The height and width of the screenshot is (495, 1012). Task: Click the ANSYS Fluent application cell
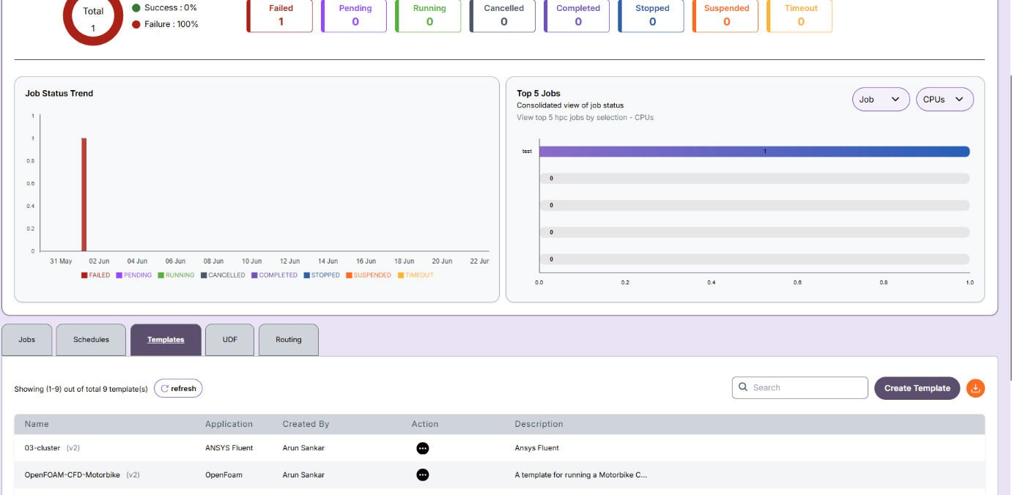pyautogui.click(x=229, y=448)
